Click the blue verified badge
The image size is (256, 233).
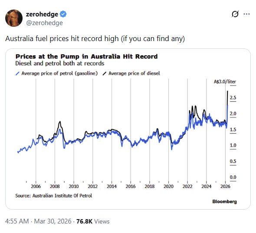[x=63, y=14]
